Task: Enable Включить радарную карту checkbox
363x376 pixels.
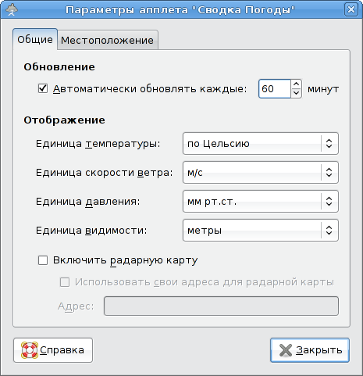Action: (x=43, y=260)
